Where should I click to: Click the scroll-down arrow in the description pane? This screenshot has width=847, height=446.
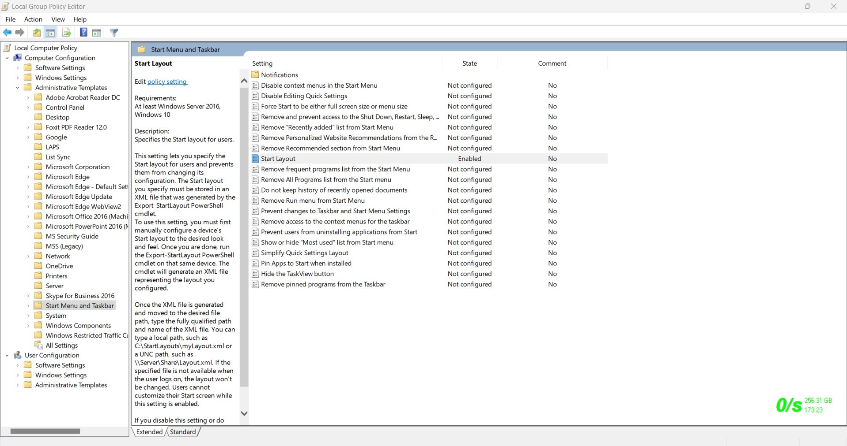point(244,413)
